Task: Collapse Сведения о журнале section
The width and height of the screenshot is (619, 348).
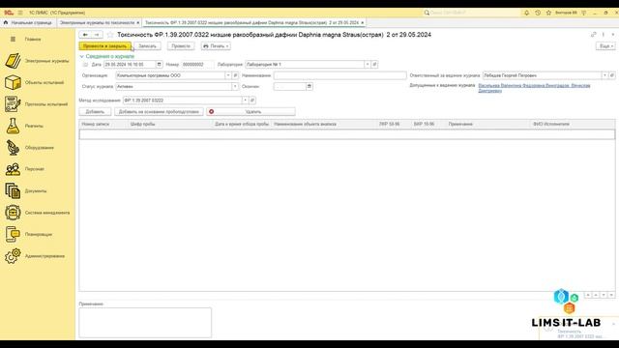Action: click(107, 56)
